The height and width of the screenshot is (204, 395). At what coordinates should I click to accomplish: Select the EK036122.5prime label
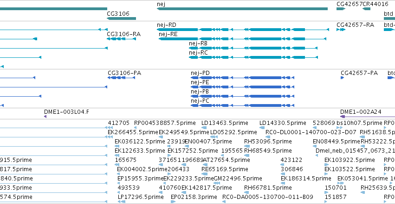point(140,142)
